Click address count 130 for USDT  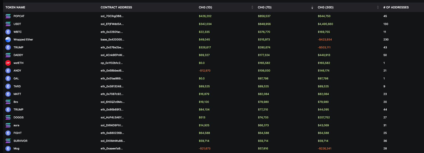pyautogui.click(x=386, y=24)
